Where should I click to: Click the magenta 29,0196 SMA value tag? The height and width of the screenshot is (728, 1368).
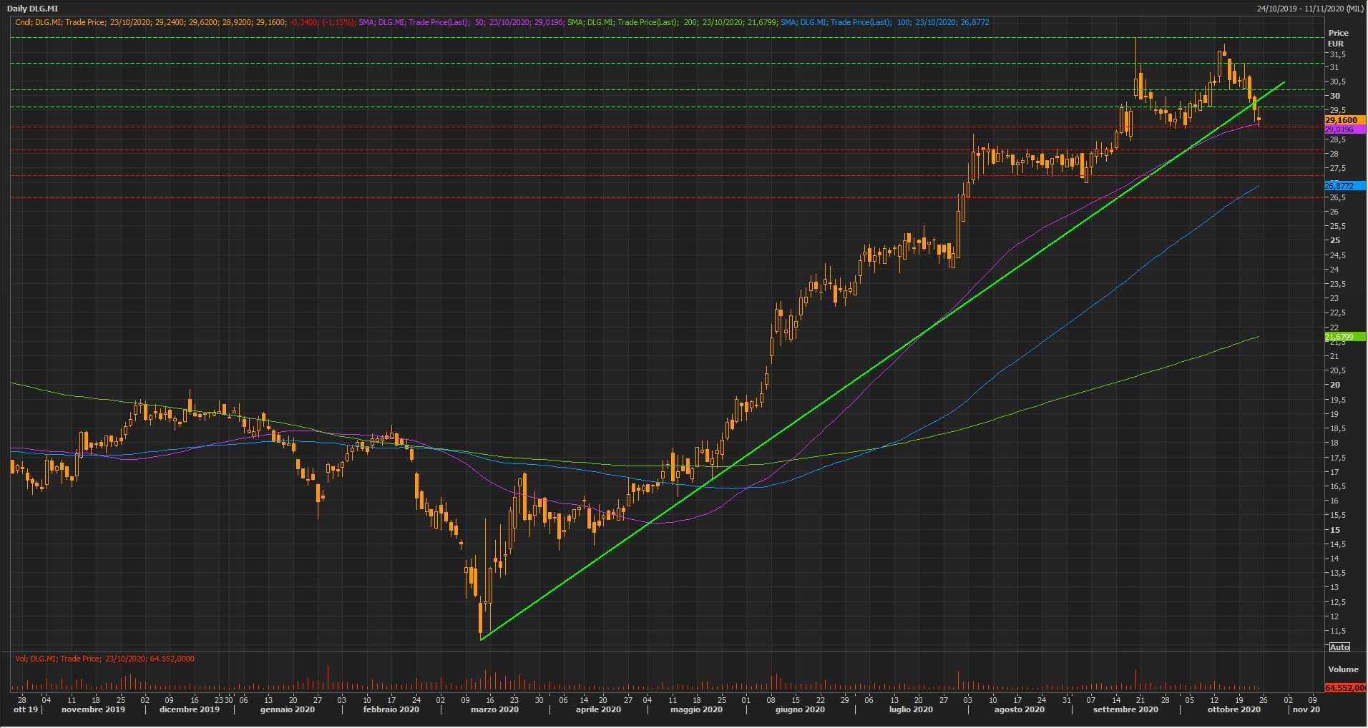1342,129
